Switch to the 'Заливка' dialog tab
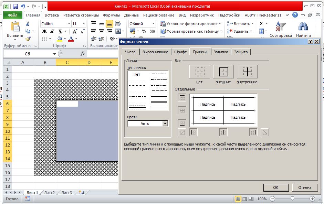 [221, 52]
